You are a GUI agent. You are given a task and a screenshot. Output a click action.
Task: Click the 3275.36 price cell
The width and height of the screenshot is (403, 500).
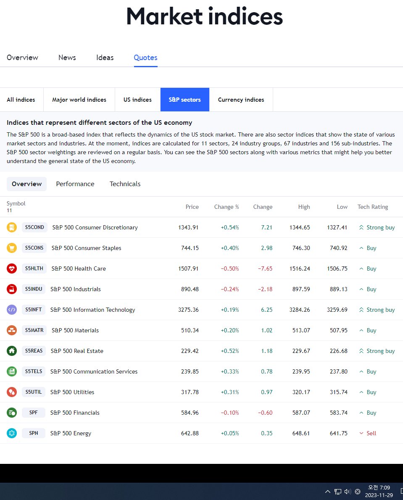click(x=188, y=310)
